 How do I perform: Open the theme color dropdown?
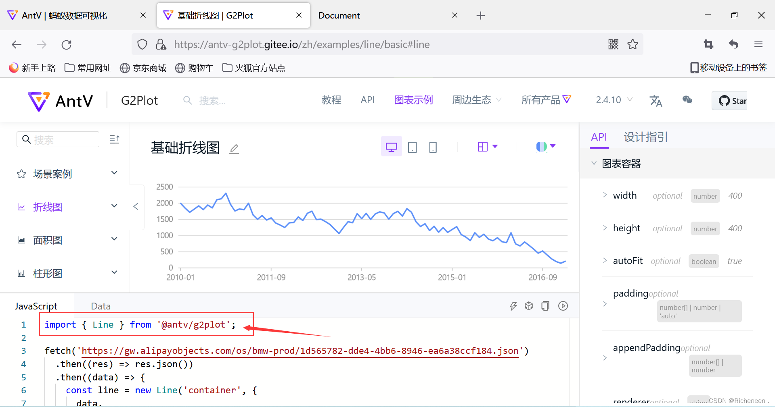tap(546, 147)
